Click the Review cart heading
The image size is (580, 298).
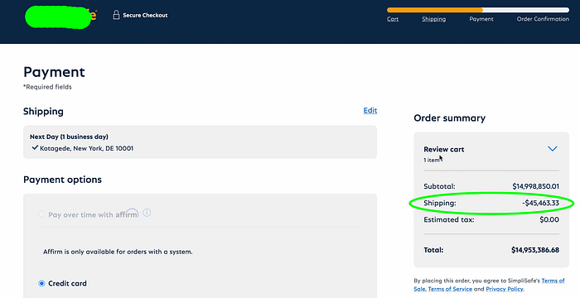pyautogui.click(x=444, y=149)
